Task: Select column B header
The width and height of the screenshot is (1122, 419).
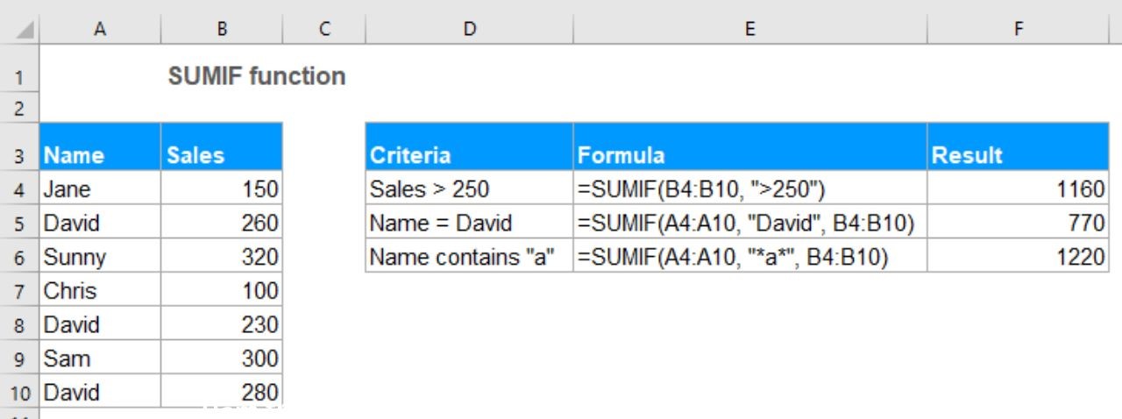Action: click(222, 29)
